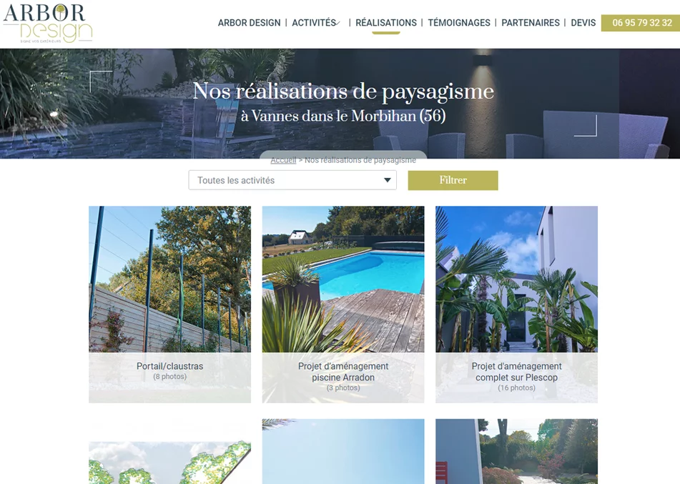The width and height of the screenshot is (680, 484).
Task: Open the Devis page
Action: [583, 23]
